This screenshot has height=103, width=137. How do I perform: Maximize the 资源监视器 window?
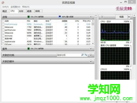[x=125, y=2]
